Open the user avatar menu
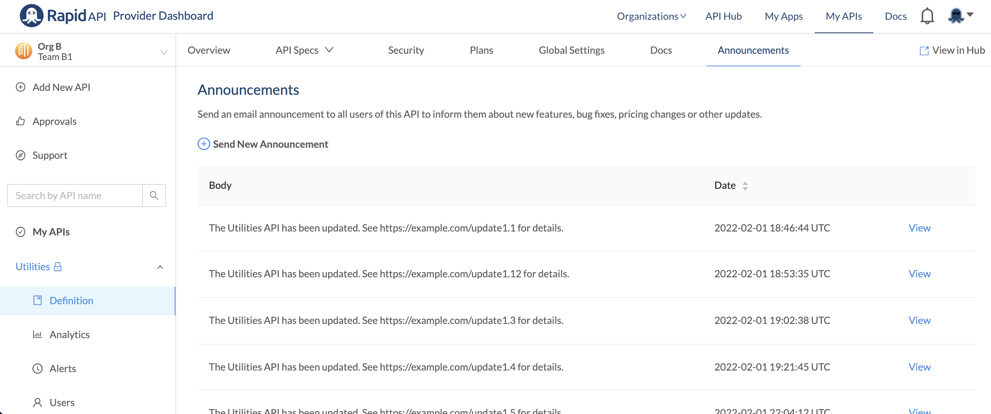Screen dimensions: 991x414 (956, 16)
